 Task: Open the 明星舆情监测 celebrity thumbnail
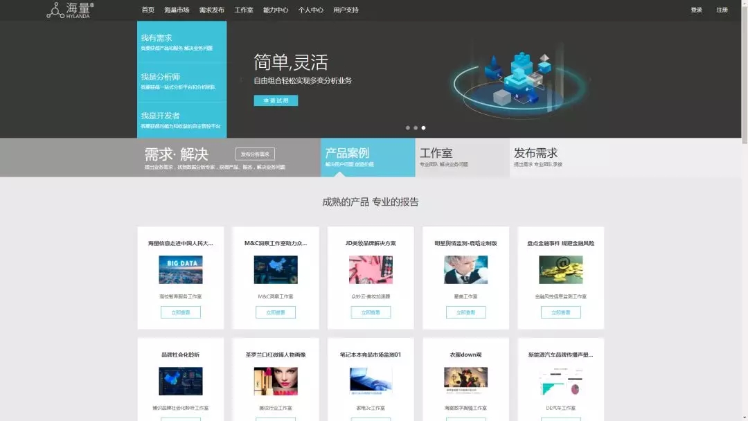465,269
